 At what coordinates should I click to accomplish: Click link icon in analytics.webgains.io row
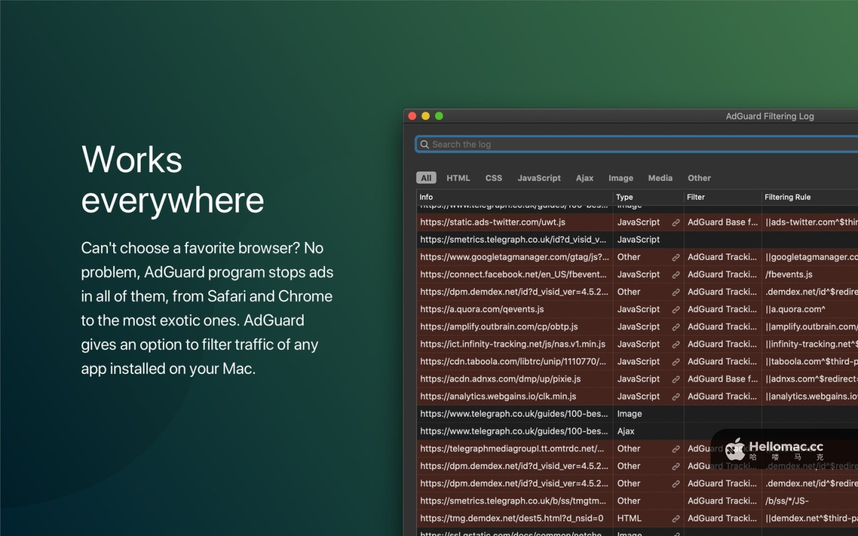[x=676, y=397]
